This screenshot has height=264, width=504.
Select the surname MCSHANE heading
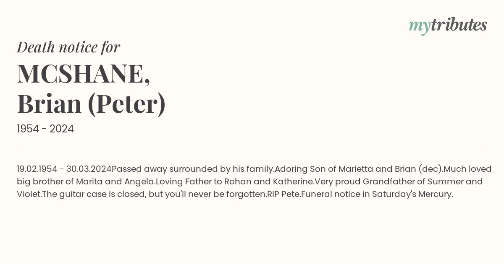pos(84,73)
